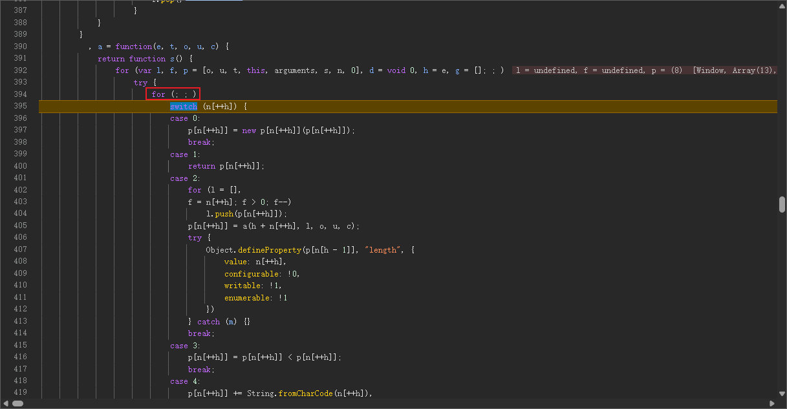Click the 'break;' on line 398
The height and width of the screenshot is (409, 787).
[x=201, y=142]
